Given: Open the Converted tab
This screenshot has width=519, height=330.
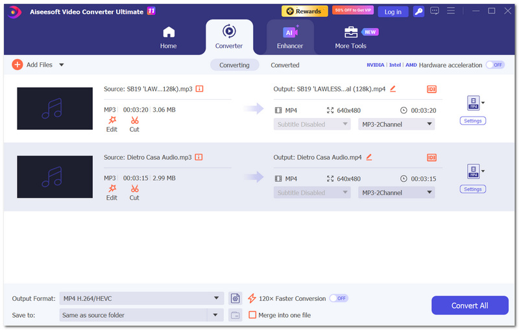Looking at the screenshot, I should (x=285, y=65).
